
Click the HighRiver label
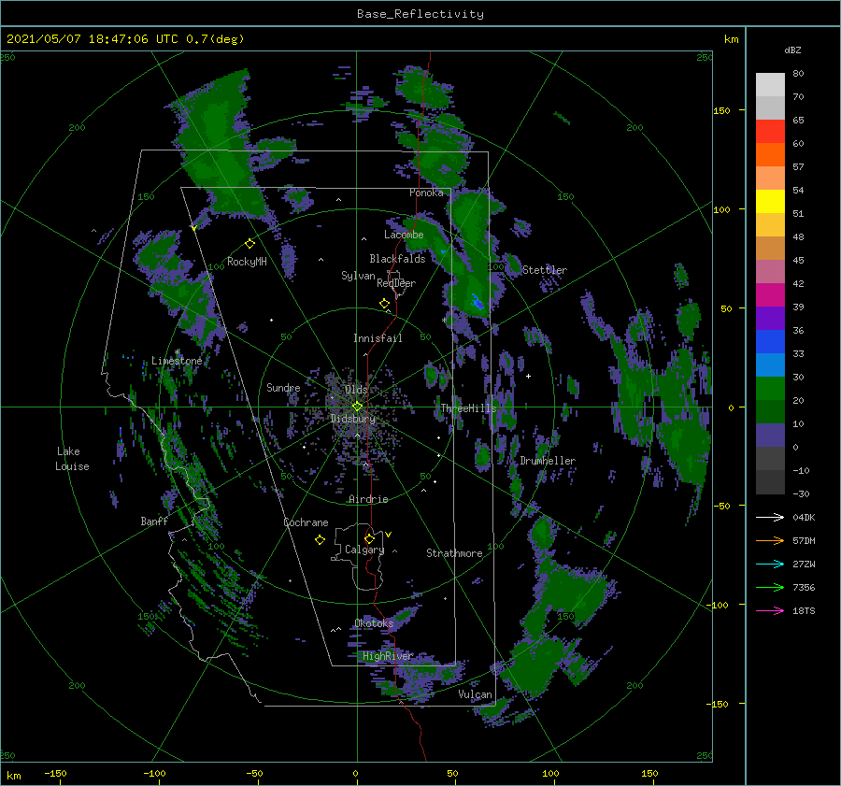pos(388,656)
